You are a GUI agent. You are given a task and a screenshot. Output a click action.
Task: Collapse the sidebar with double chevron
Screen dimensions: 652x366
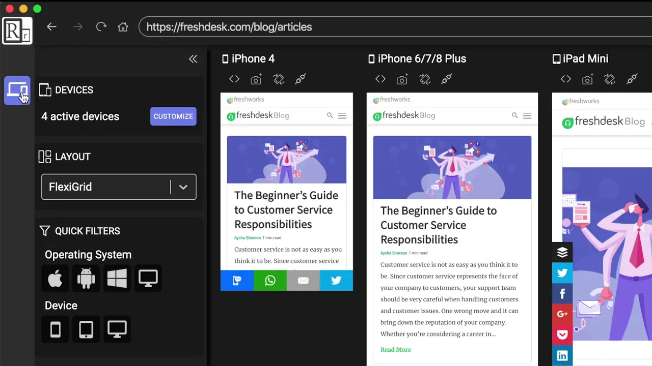pyautogui.click(x=193, y=59)
